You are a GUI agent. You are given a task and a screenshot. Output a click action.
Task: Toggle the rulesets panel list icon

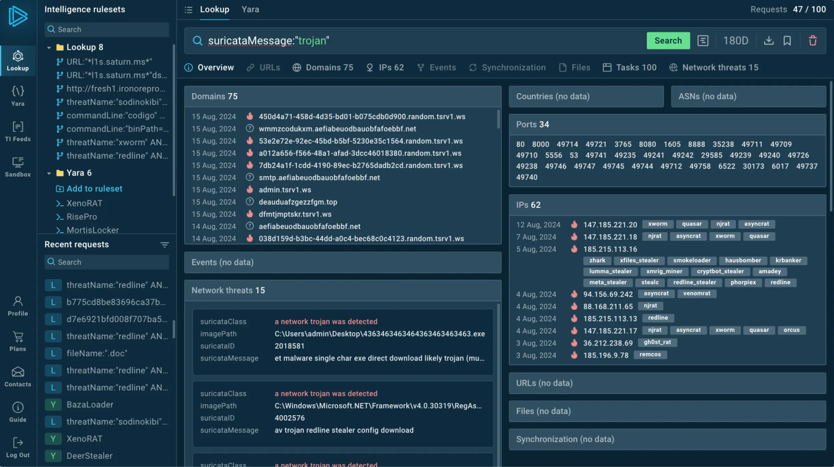[188, 10]
